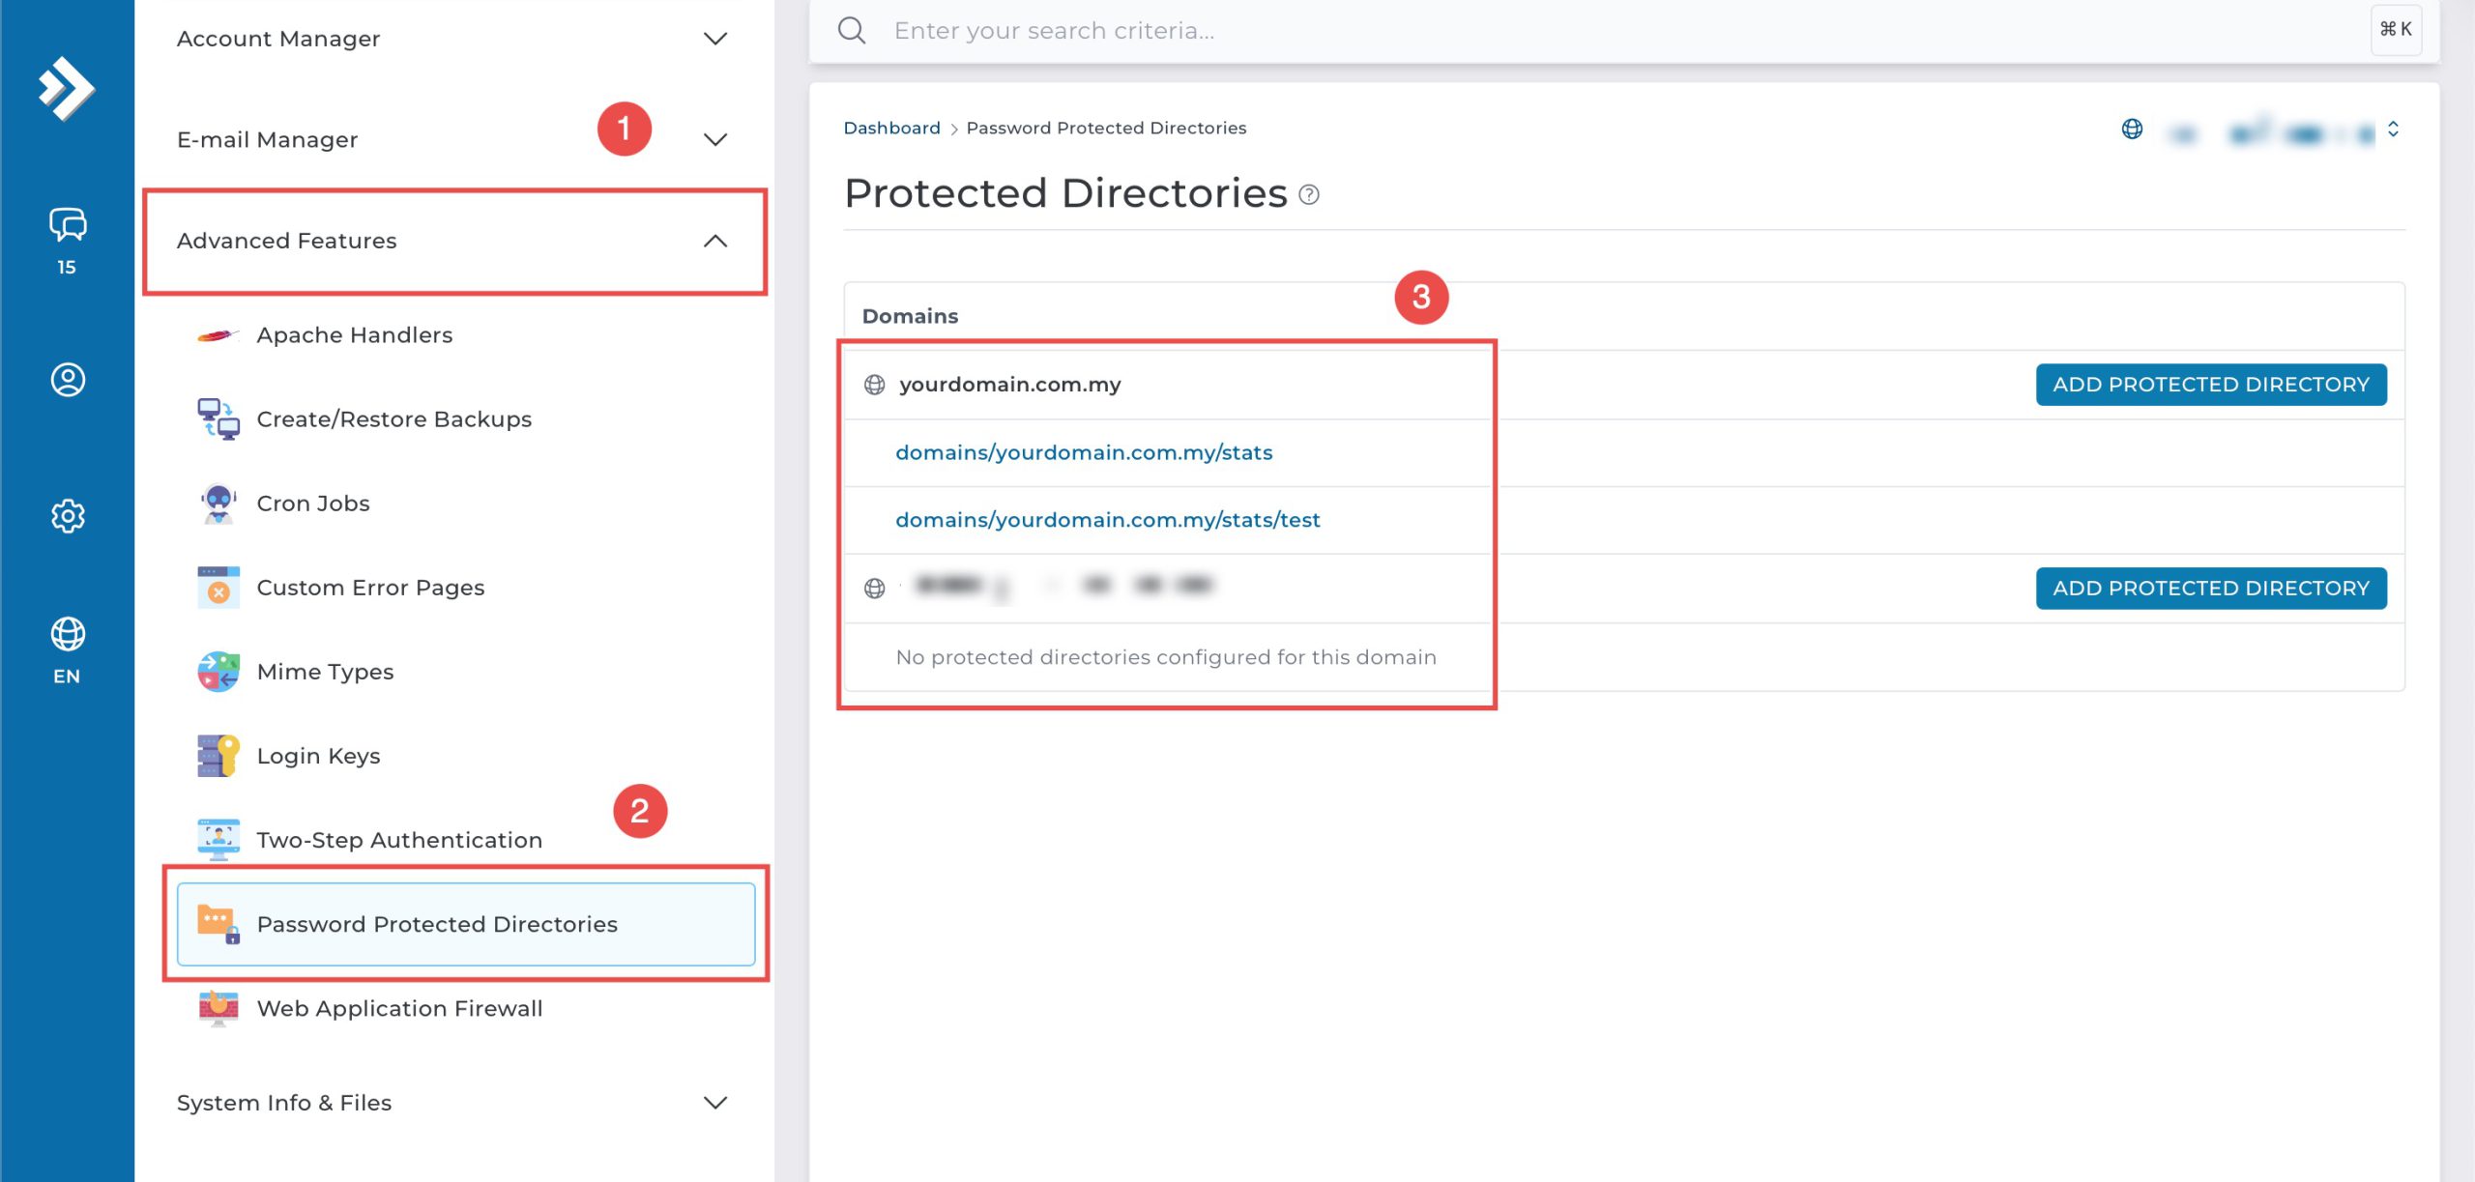This screenshot has width=2475, height=1182.
Task: Add protected directory for yourdomain.com.my
Action: pyautogui.click(x=2210, y=385)
